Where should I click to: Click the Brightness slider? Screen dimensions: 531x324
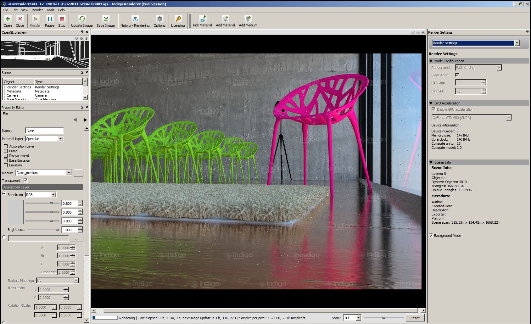[x=43, y=230]
